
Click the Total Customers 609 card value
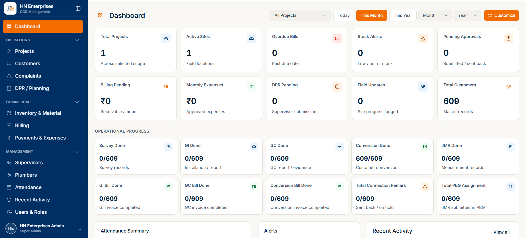tap(451, 101)
